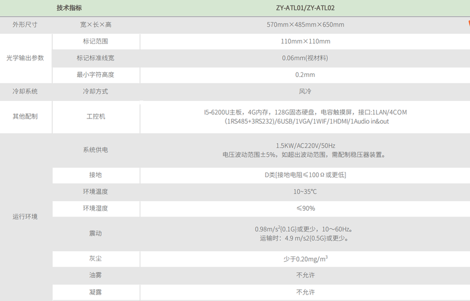Click the 570mm×485mm×650mm dimension value
The image size is (470, 301).
(x=305, y=25)
